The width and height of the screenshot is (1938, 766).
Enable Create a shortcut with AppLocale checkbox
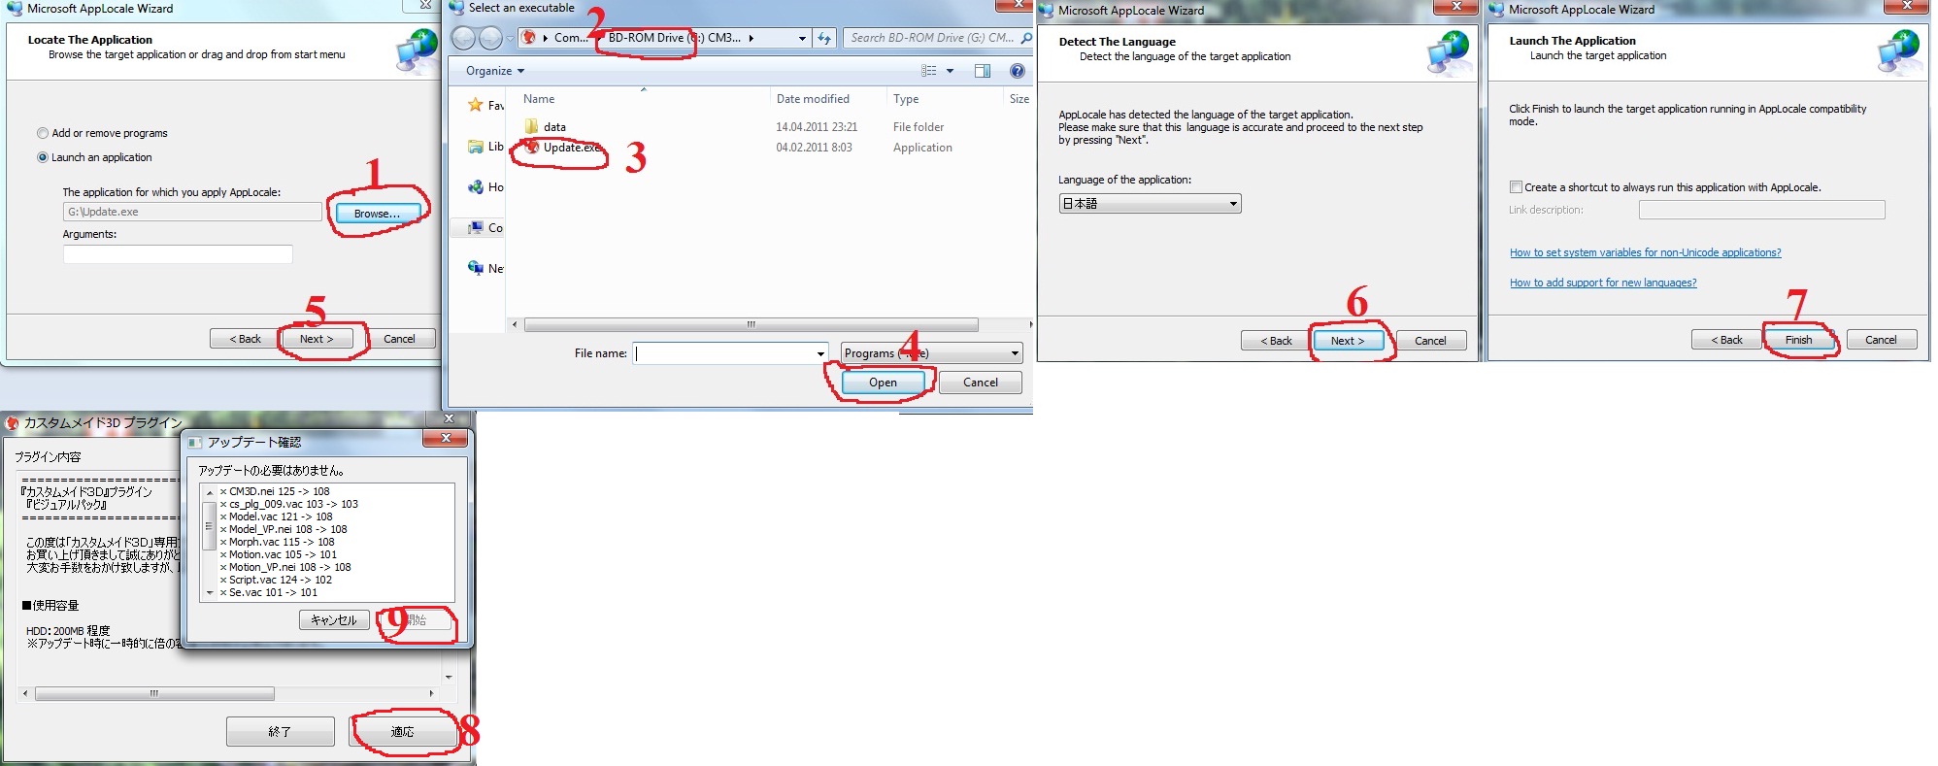pos(1516,187)
